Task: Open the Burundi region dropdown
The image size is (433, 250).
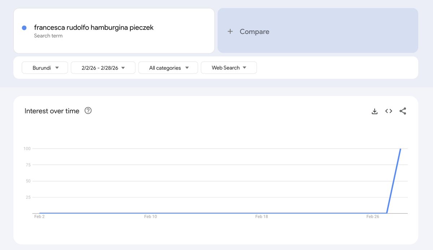Action: click(45, 68)
